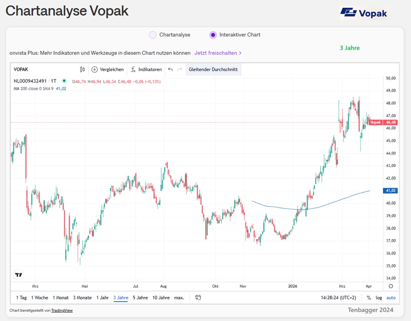Image resolution: width=411 pixels, height=321 pixels.
Task: Toggle the percent scale option
Action: point(369,298)
